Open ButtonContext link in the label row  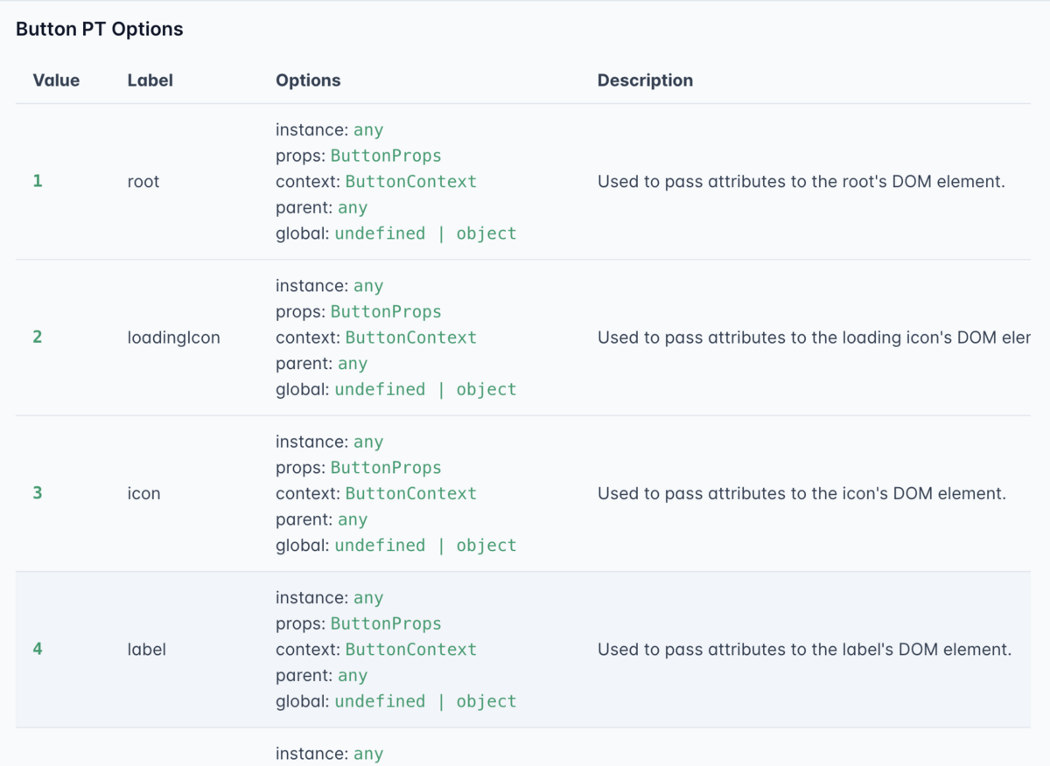(x=411, y=650)
